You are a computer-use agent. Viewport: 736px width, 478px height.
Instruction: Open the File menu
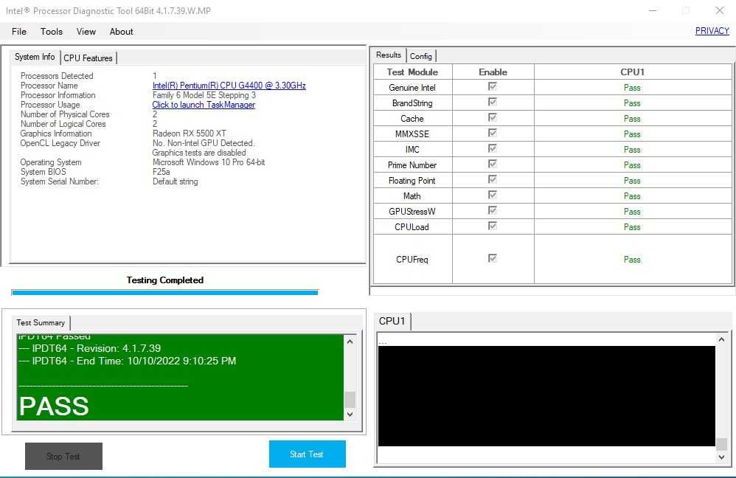pos(19,32)
